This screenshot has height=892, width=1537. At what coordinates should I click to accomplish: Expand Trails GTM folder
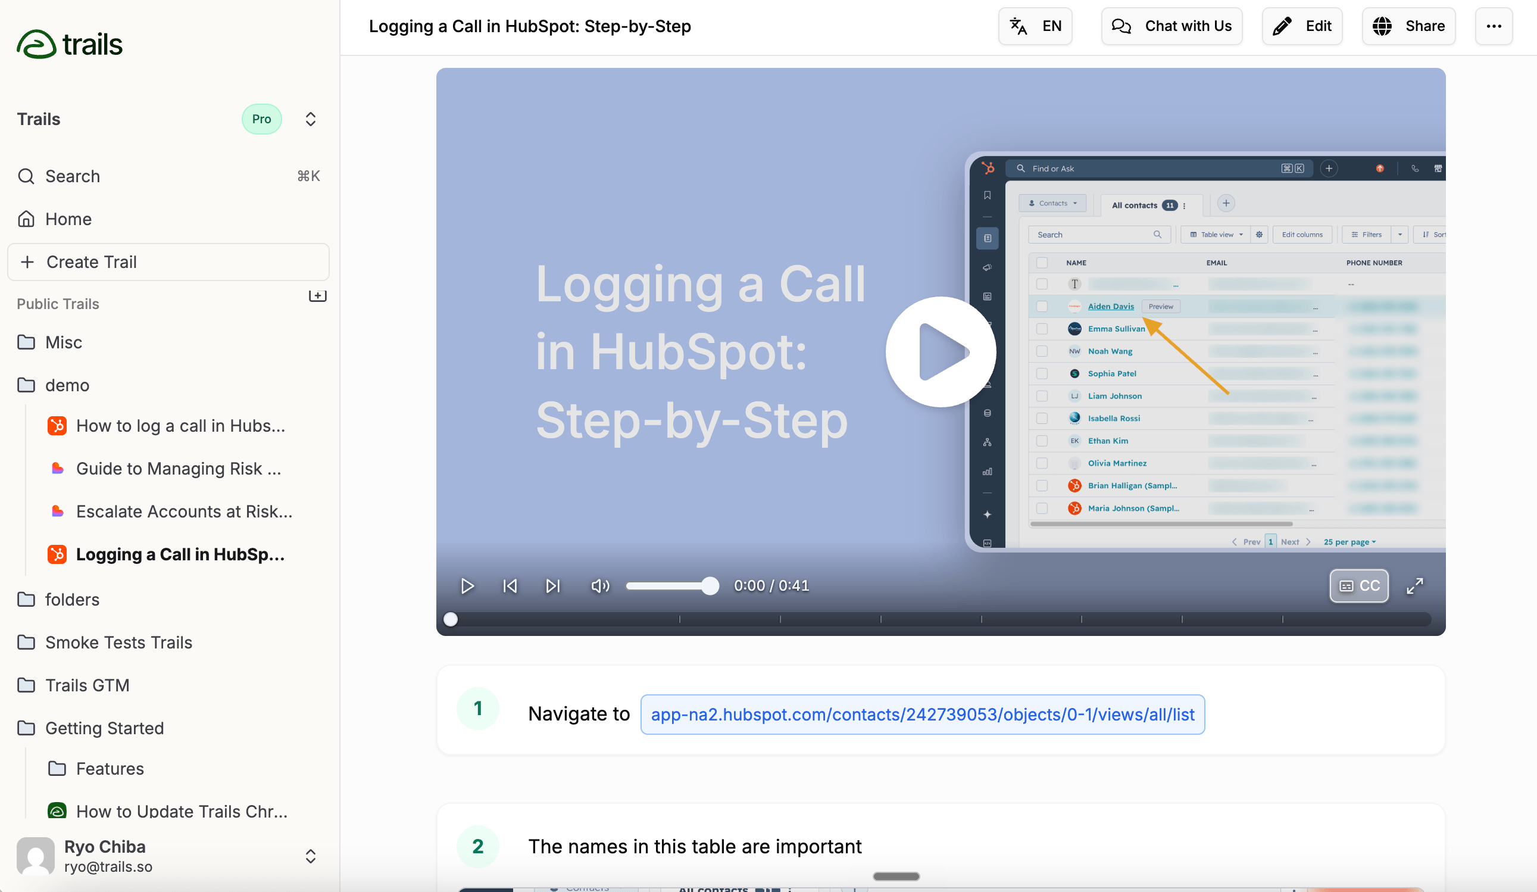click(x=168, y=685)
